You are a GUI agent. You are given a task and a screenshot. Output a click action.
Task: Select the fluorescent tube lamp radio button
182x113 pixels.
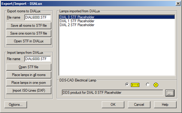(127, 84)
